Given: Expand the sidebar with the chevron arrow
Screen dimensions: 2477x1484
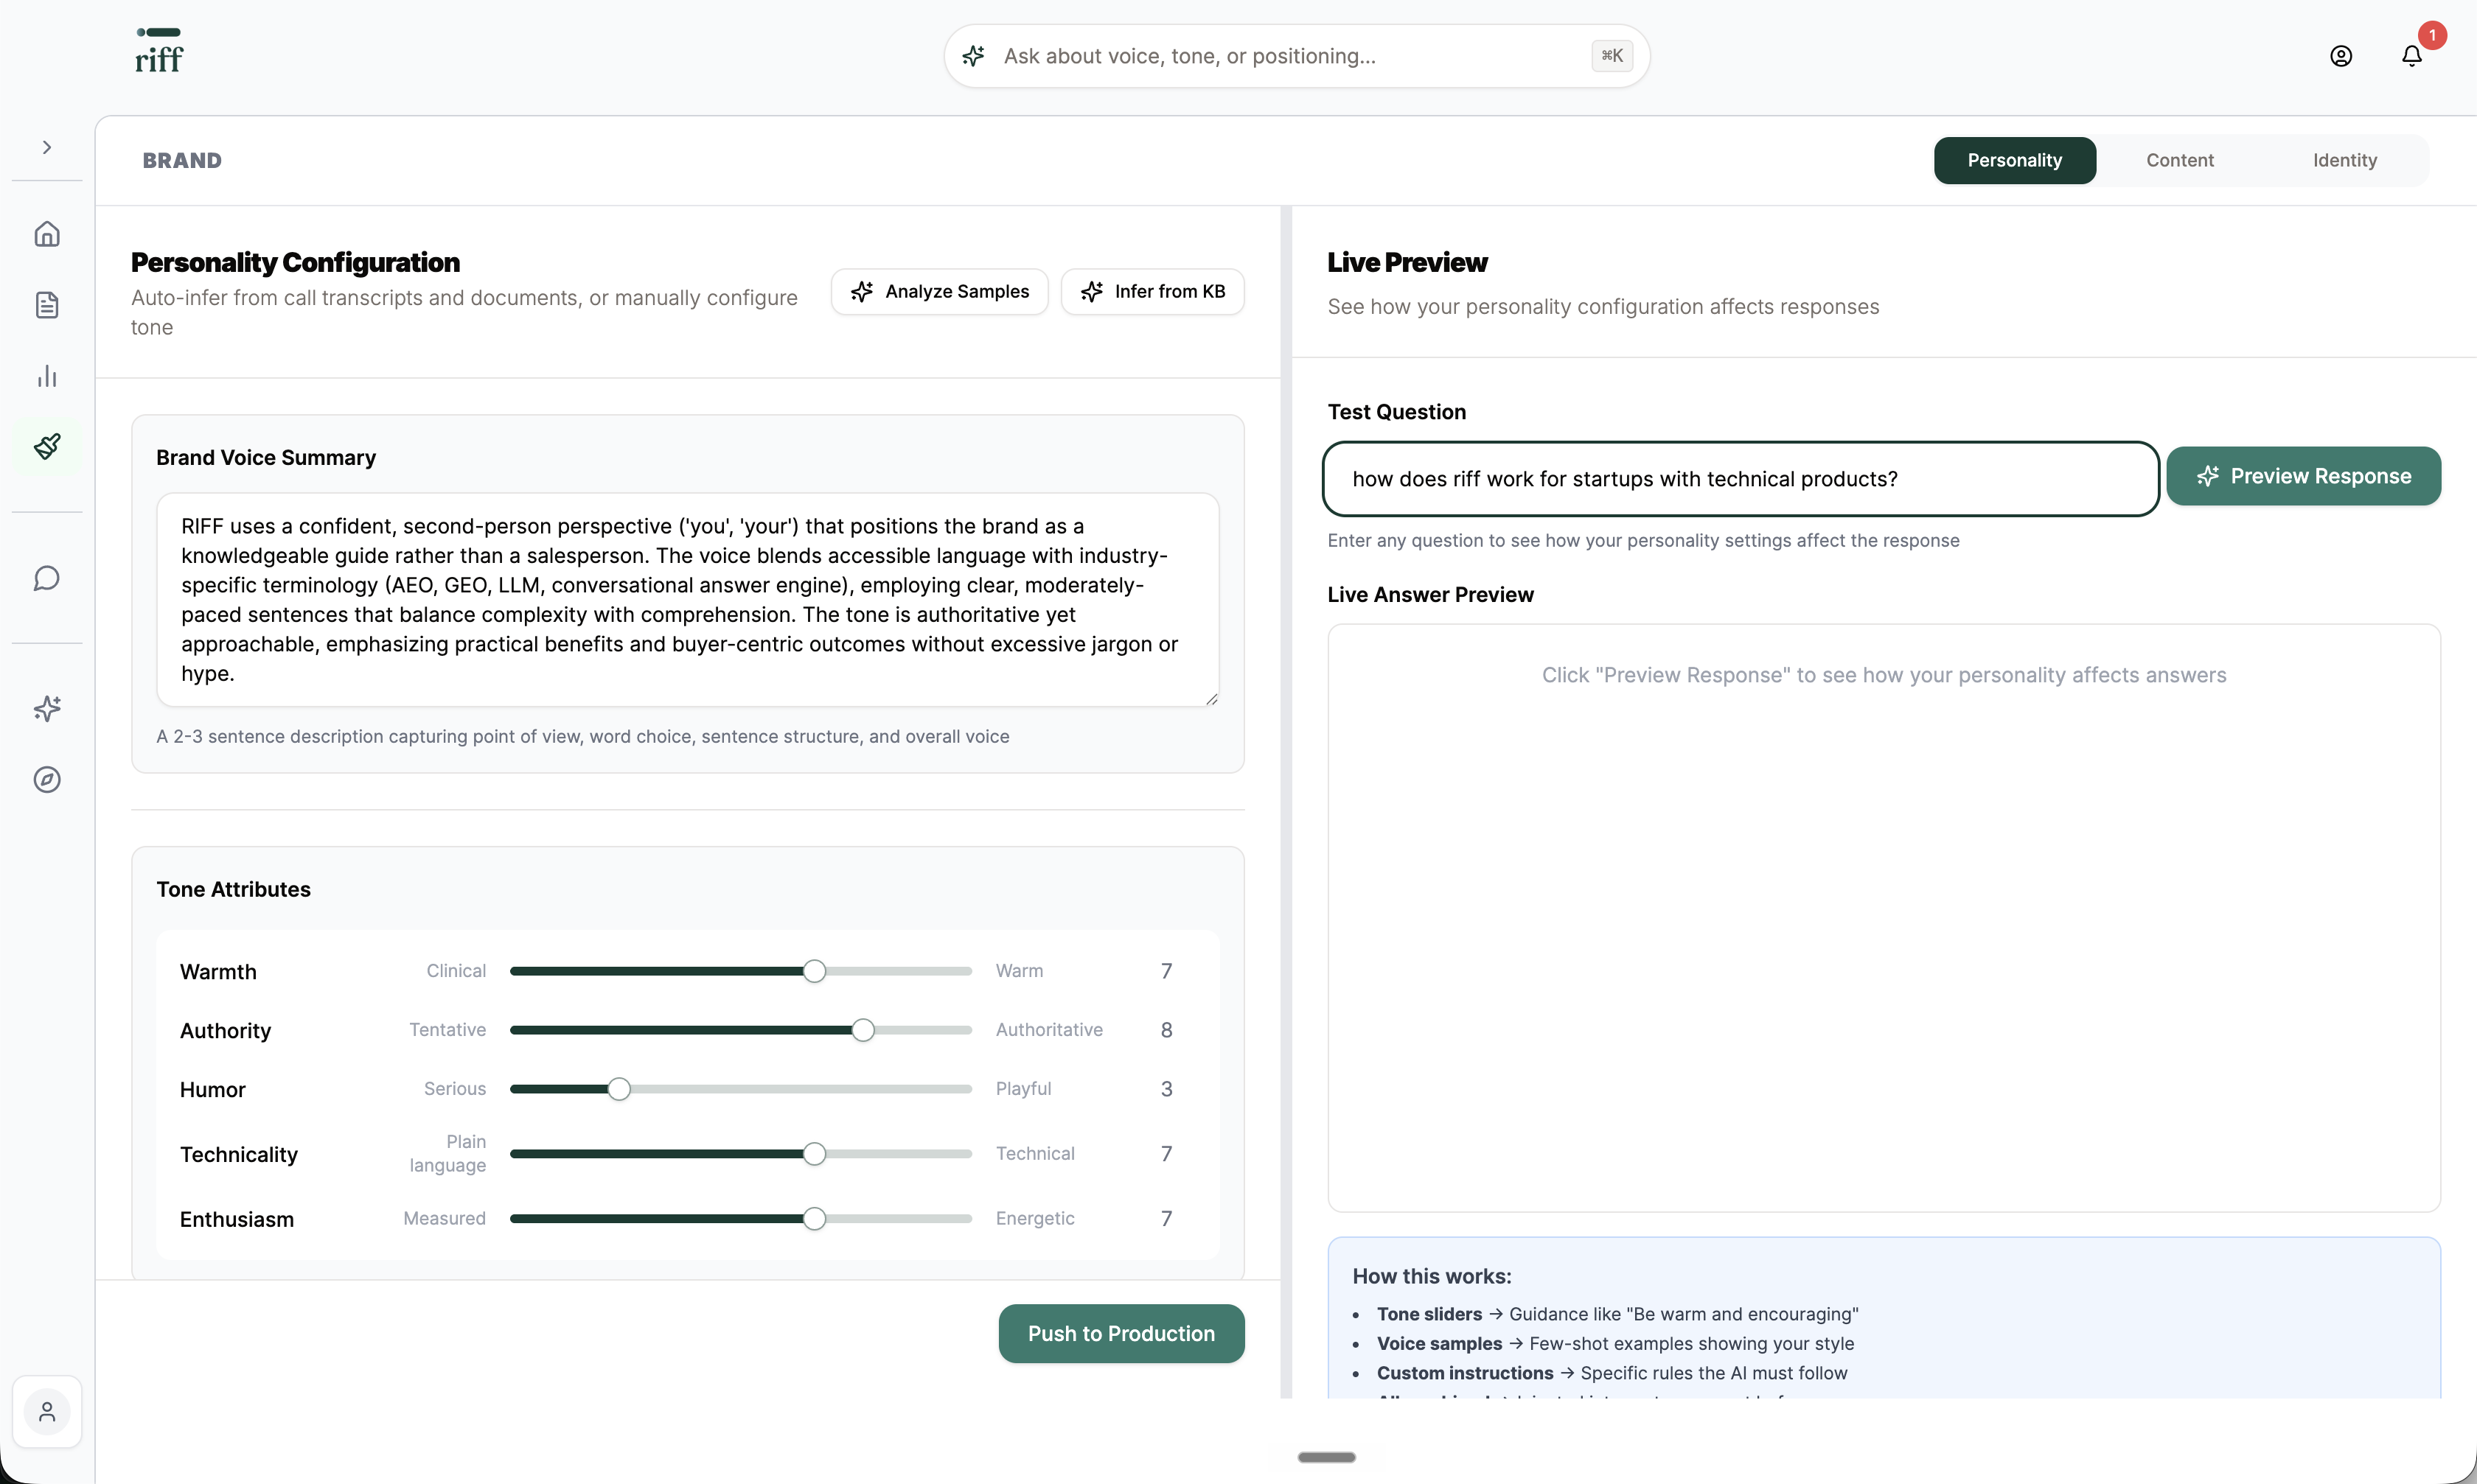Looking at the screenshot, I should click(x=47, y=147).
